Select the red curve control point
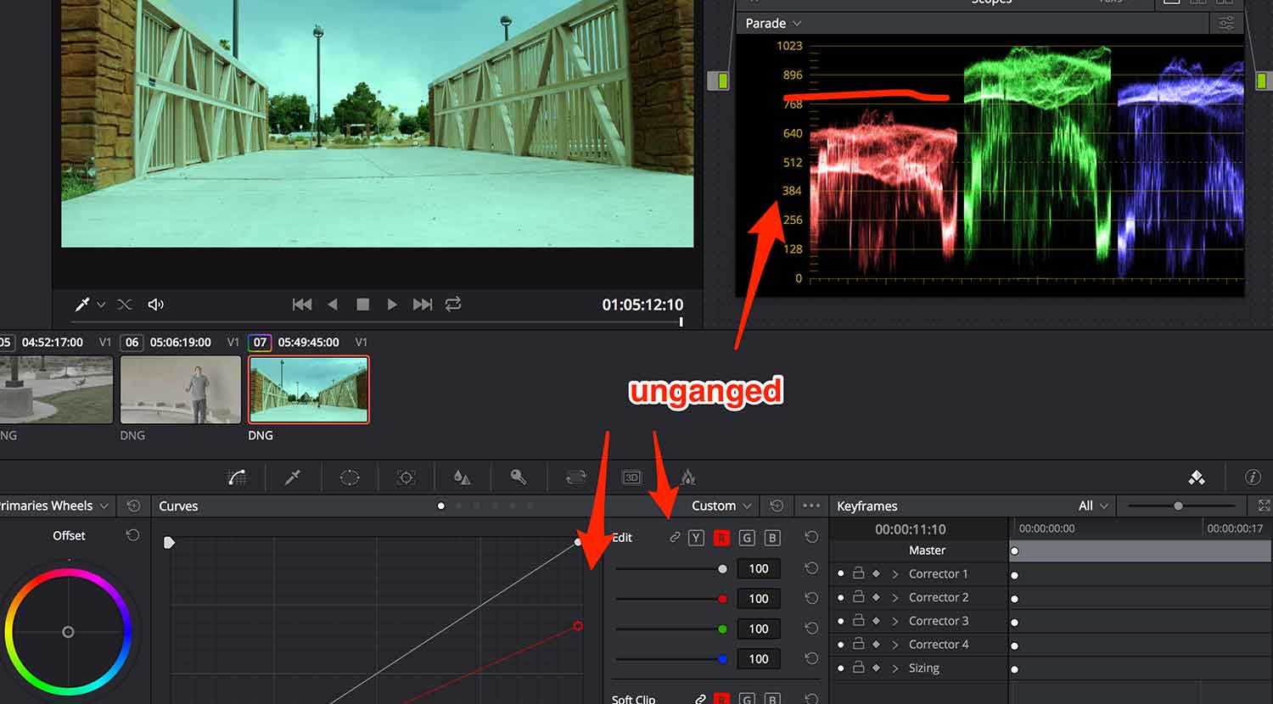This screenshot has width=1273, height=704. (x=578, y=626)
